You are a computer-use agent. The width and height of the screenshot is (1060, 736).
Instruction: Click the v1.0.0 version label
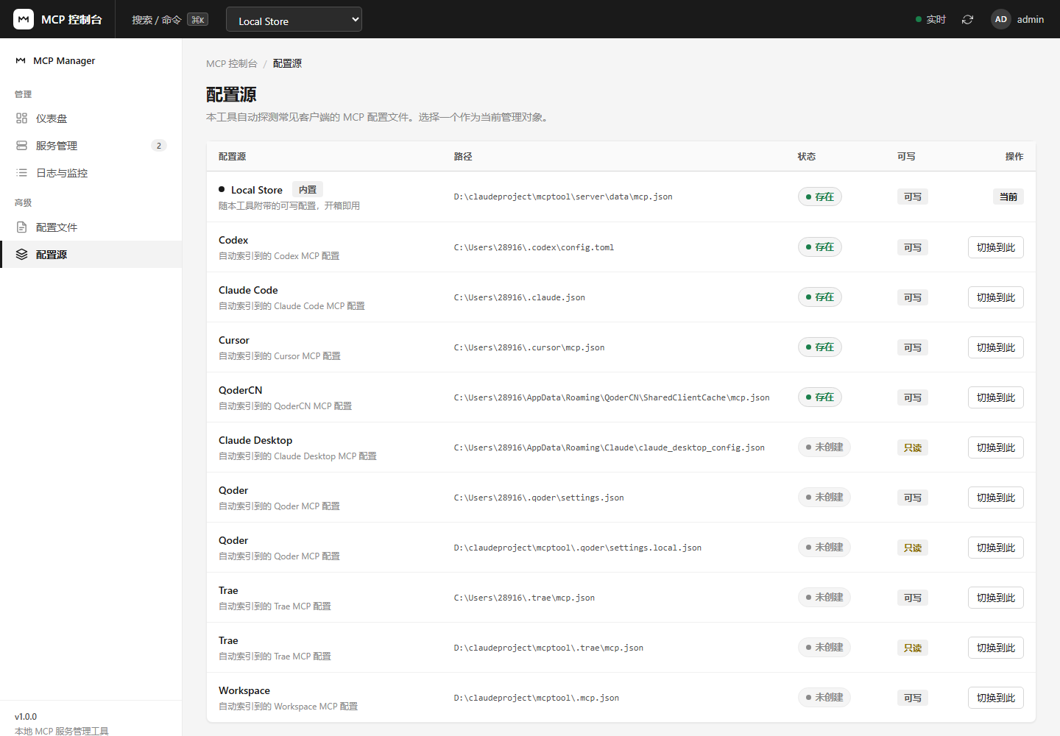point(26,716)
